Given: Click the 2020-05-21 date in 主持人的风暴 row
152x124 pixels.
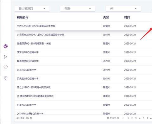Looking at the screenshot, I should tap(130, 26).
